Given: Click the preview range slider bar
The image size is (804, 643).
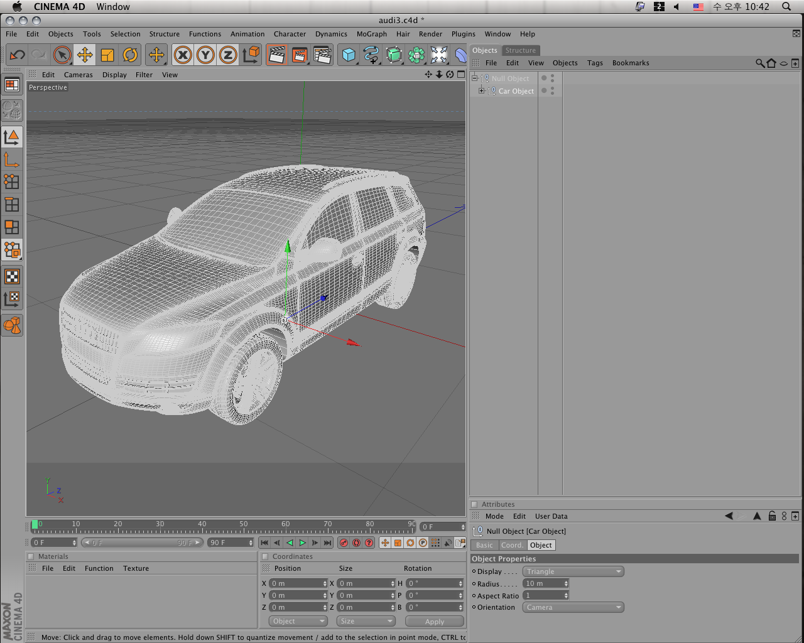Looking at the screenshot, I should tap(142, 543).
